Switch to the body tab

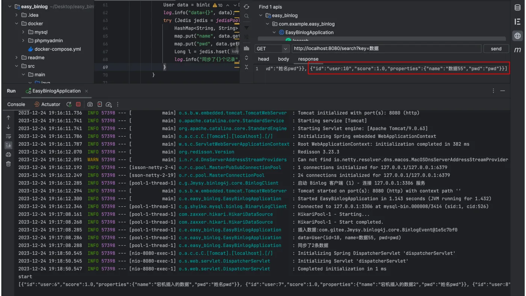[x=284, y=59]
